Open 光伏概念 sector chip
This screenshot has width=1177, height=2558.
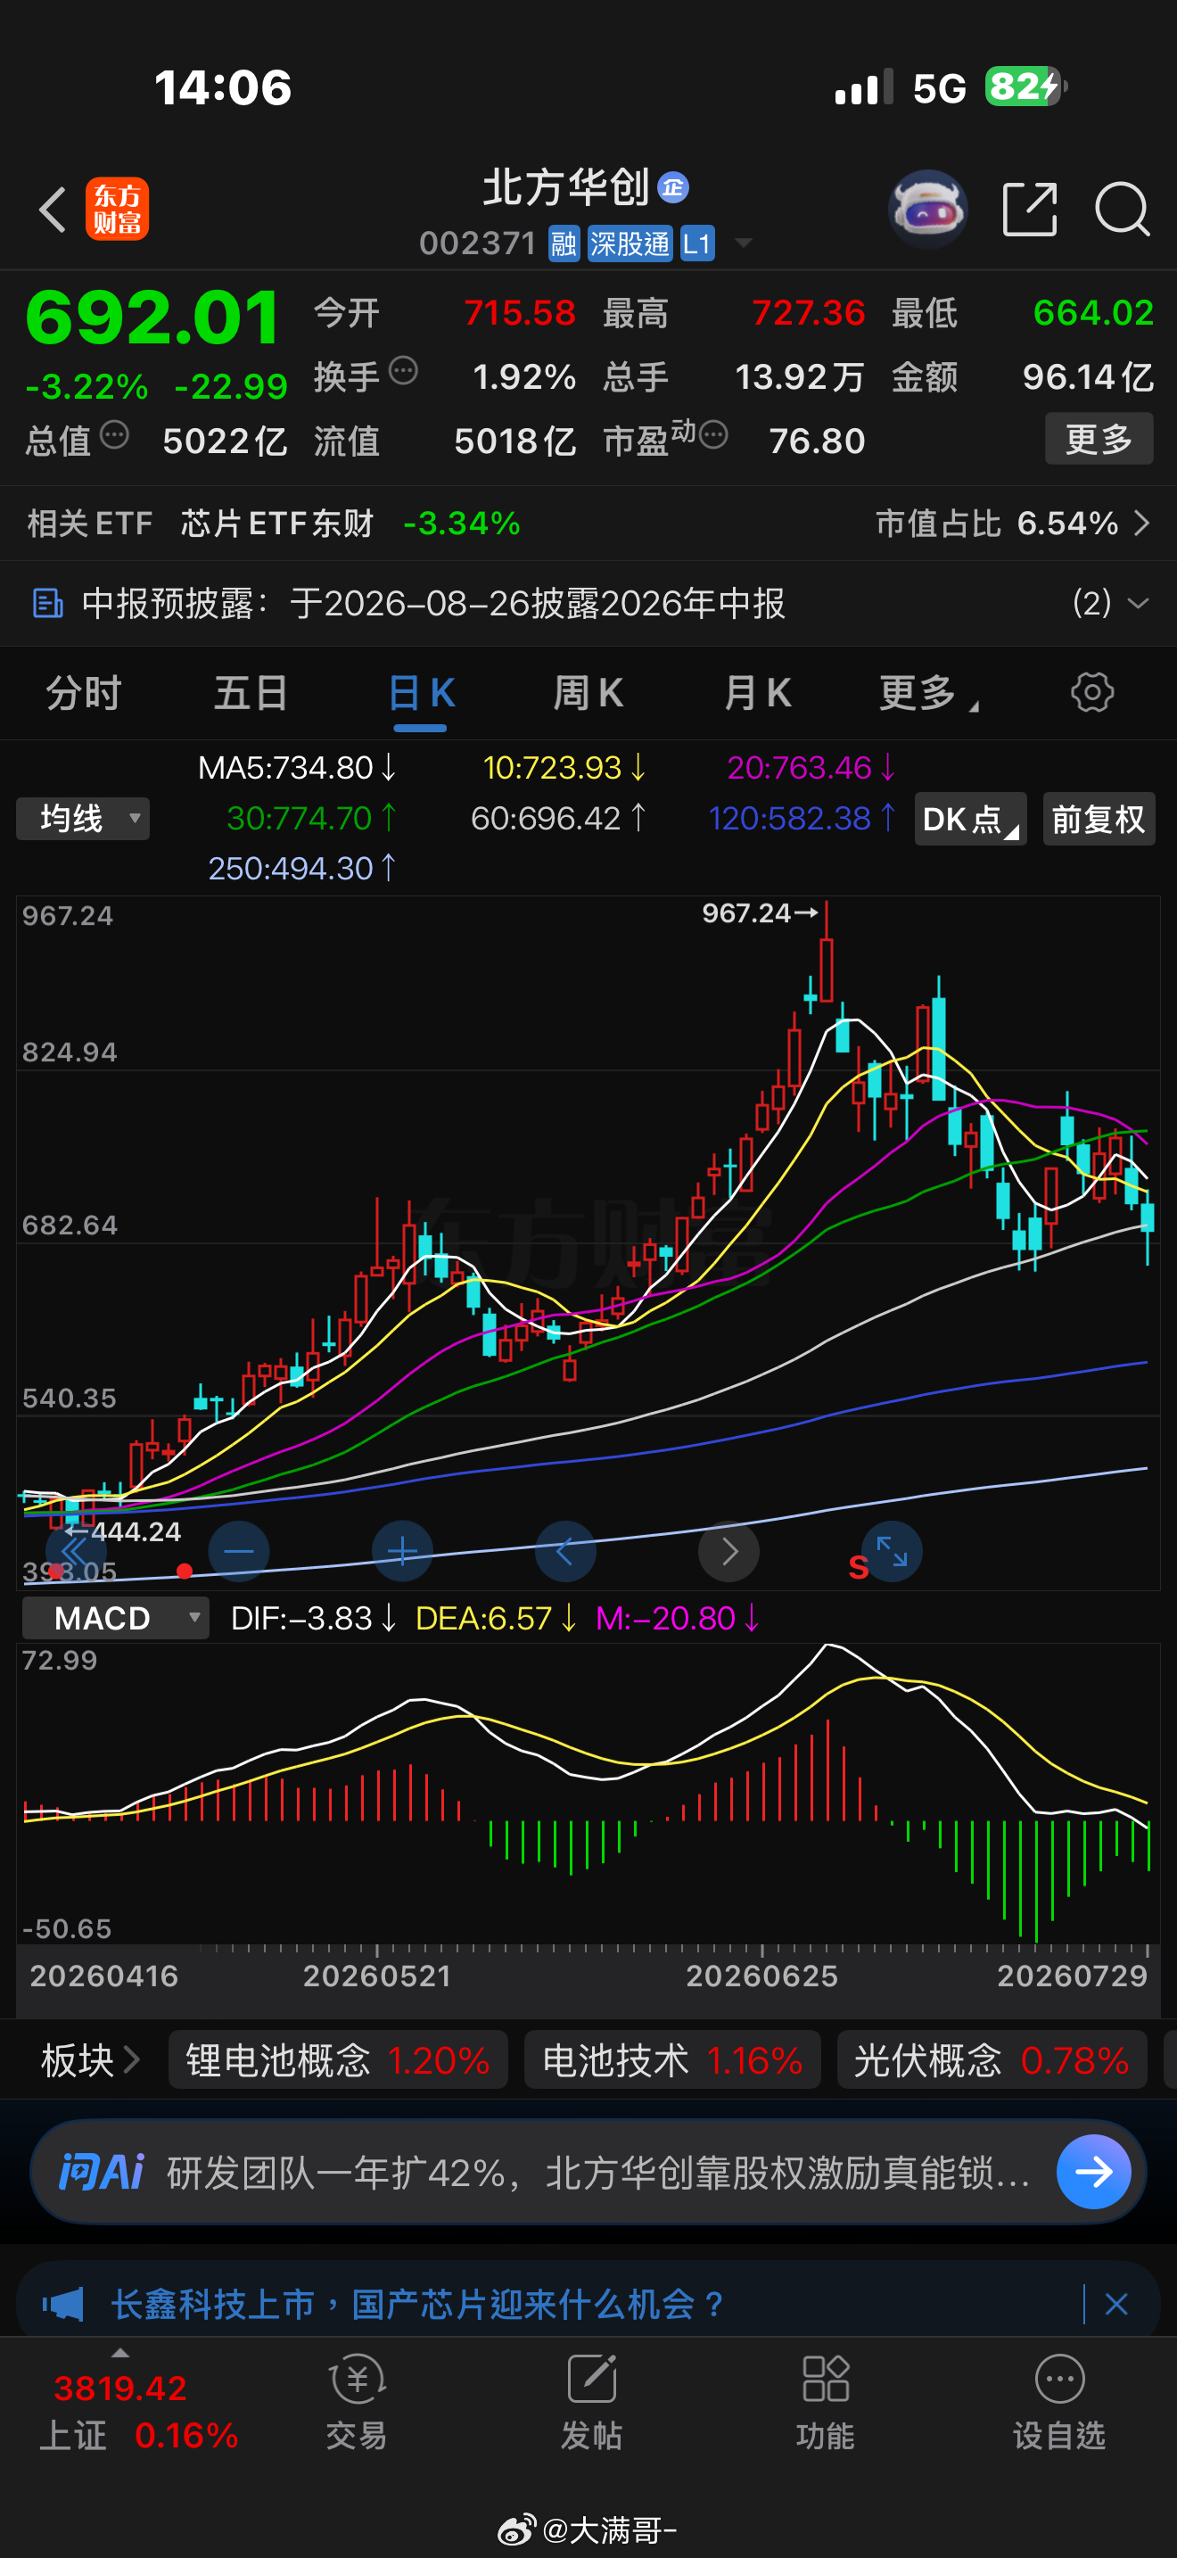[x=992, y=2060]
